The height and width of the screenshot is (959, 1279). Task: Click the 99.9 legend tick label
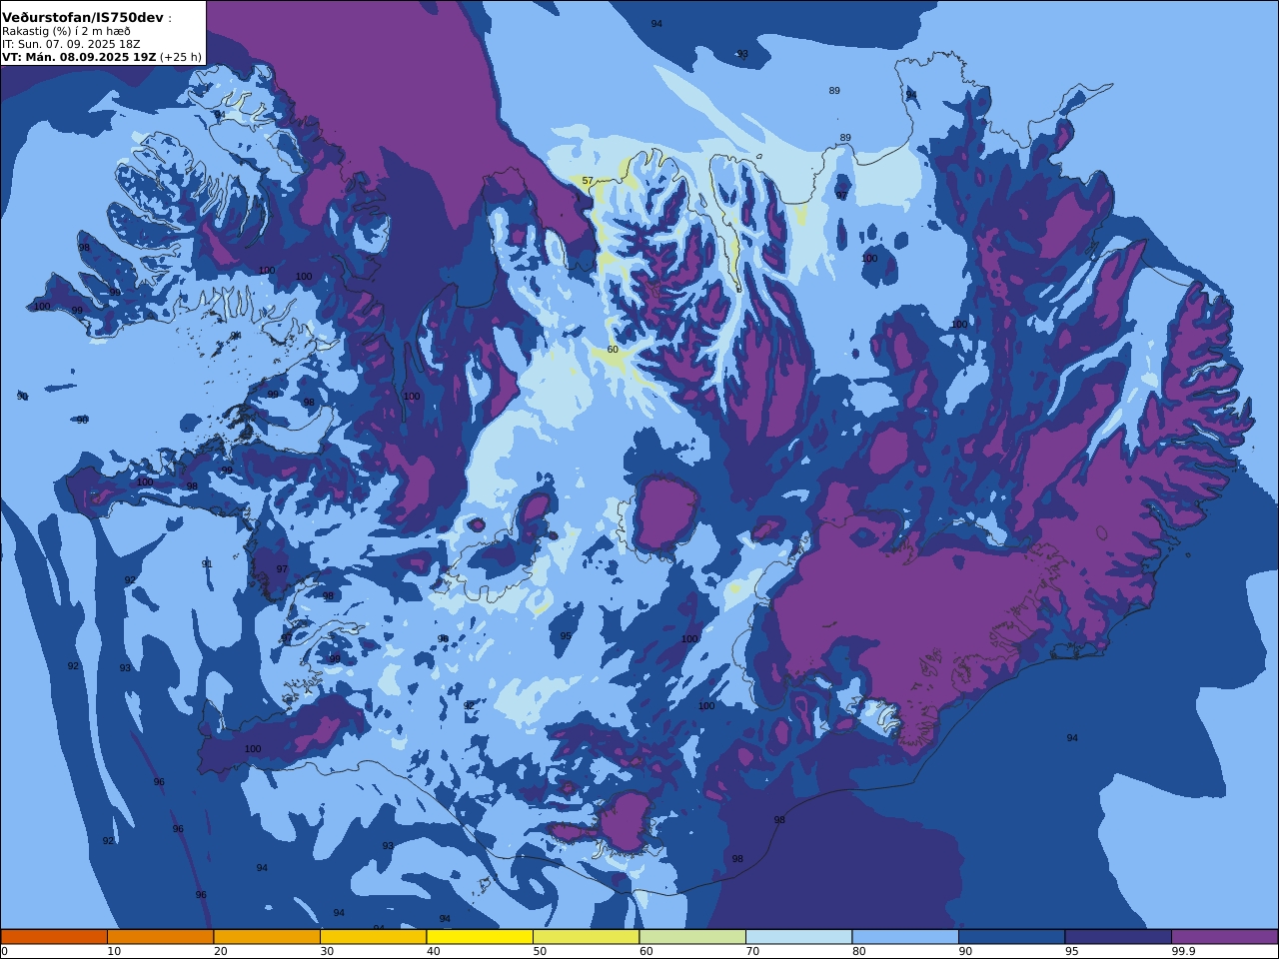coord(1183,951)
